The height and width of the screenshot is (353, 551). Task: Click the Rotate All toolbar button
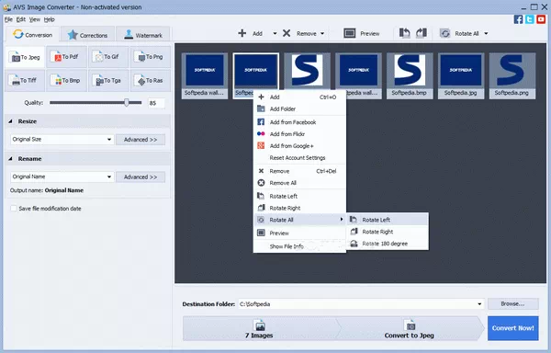tap(460, 33)
